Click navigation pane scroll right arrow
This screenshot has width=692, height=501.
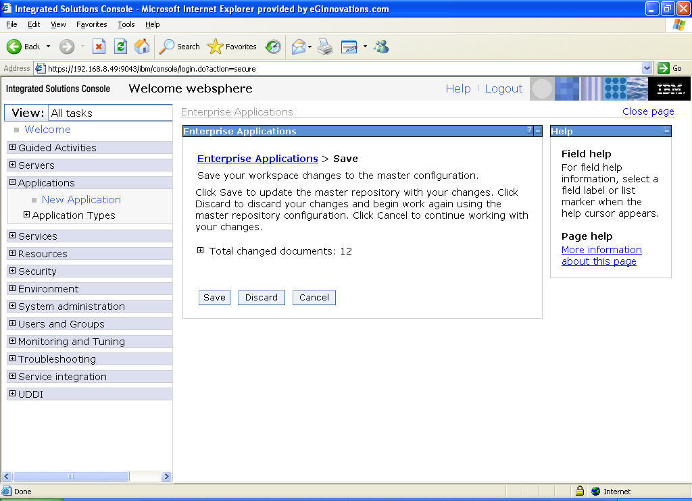pyautogui.click(x=166, y=476)
